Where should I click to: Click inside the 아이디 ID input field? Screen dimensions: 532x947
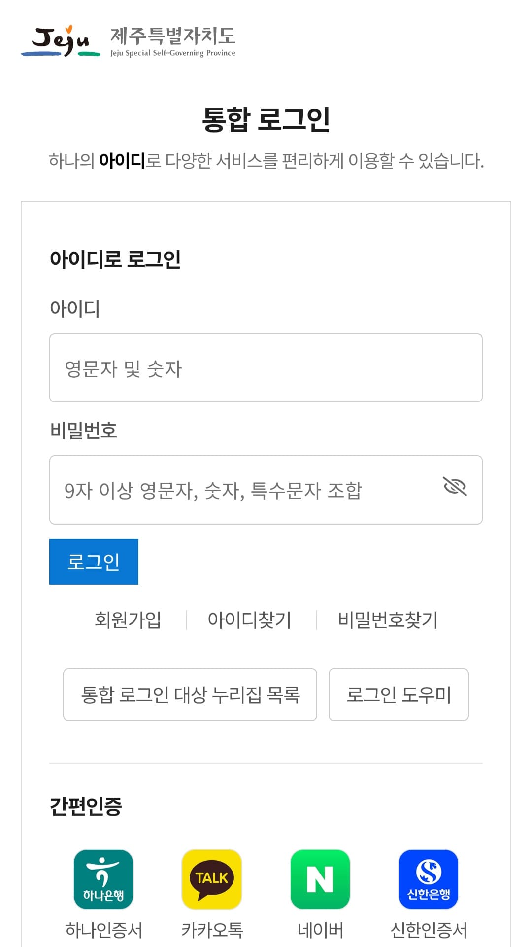pyautogui.click(x=266, y=367)
